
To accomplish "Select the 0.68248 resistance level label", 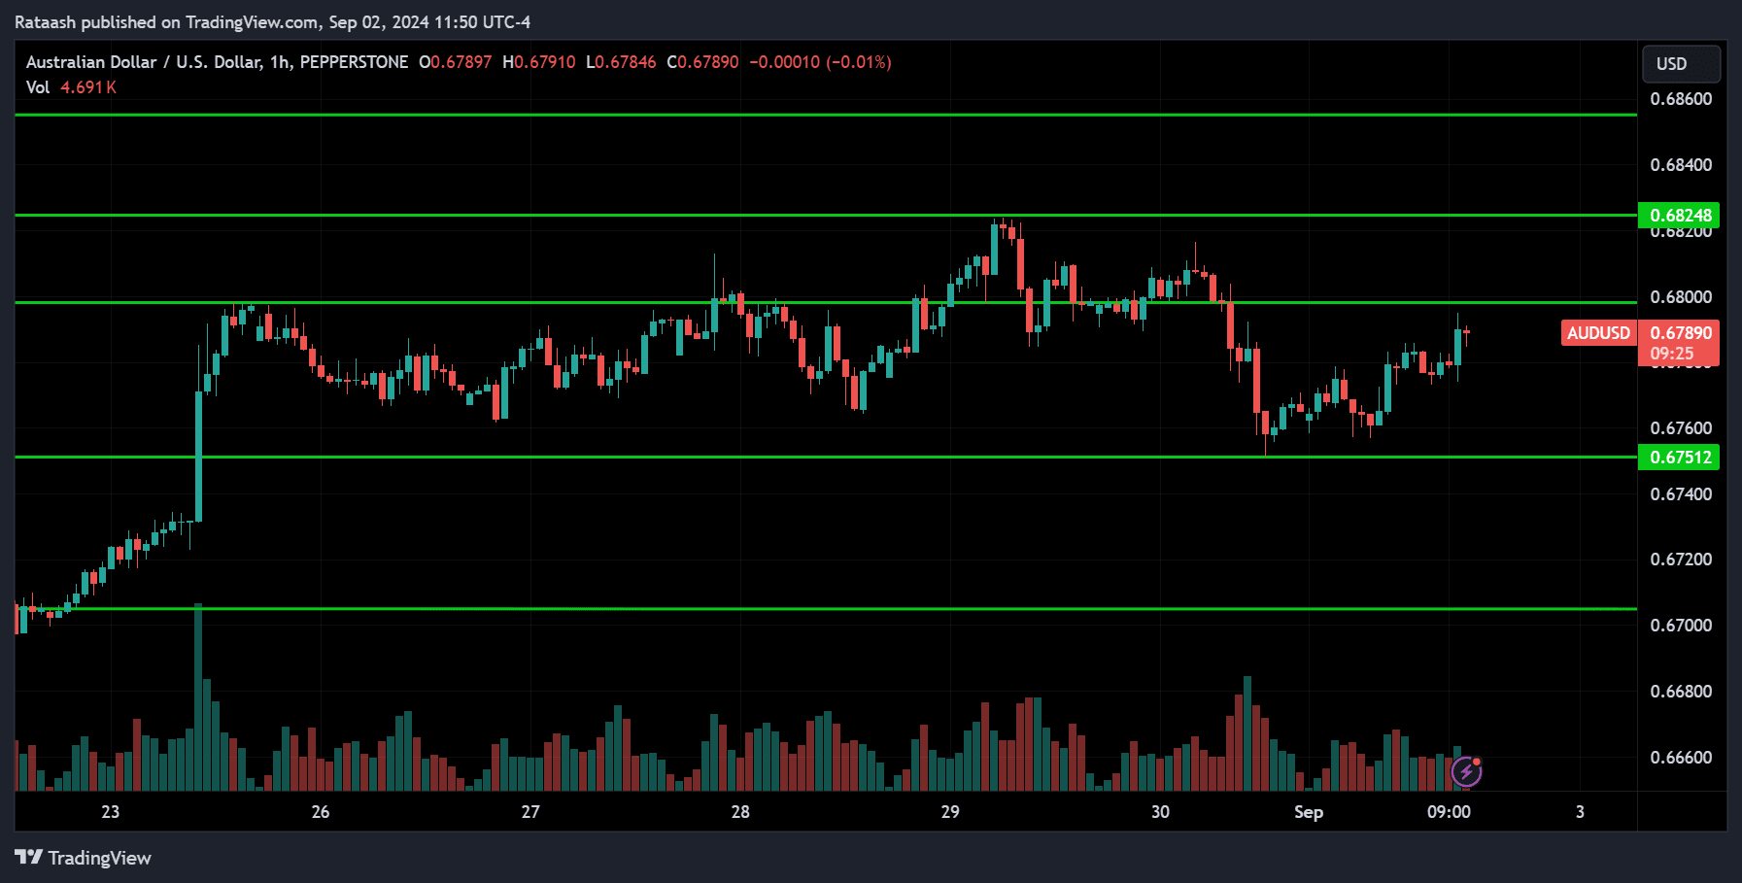I will click(1680, 216).
